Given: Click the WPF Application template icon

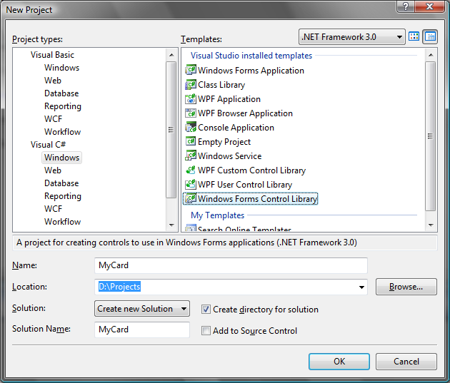Looking at the screenshot, I should (191, 99).
